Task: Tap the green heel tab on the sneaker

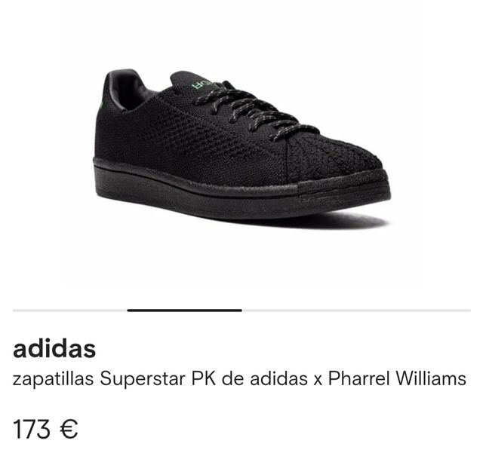Action: pos(101,104)
